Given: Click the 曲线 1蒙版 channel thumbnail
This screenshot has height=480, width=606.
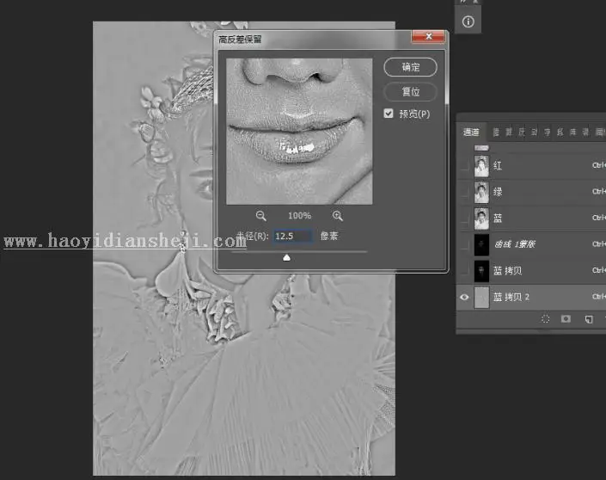Looking at the screenshot, I should click(481, 245).
